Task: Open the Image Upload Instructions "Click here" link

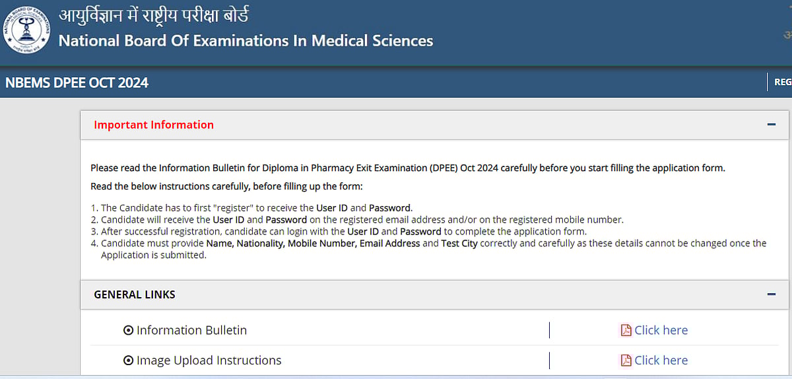Action: tap(661, 361)
